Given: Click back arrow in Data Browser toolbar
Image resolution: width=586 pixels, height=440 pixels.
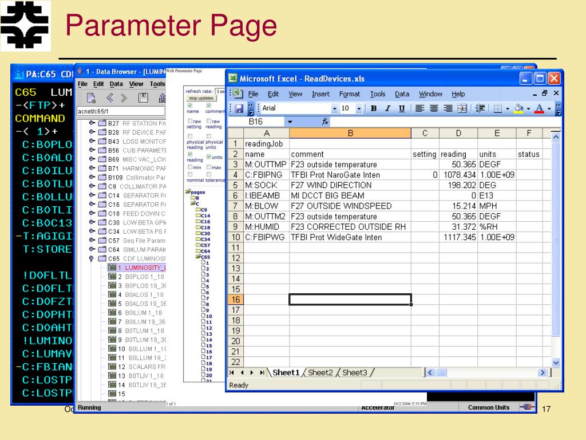Looking at the screenshot, I should point(110,98).
